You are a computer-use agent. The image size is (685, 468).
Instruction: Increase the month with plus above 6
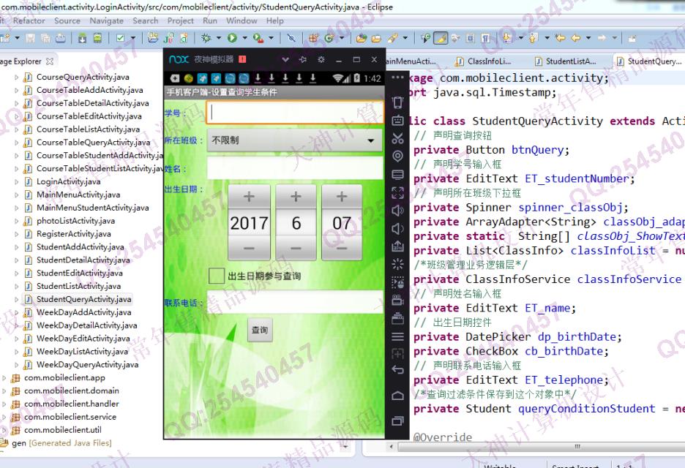(296, 197)
